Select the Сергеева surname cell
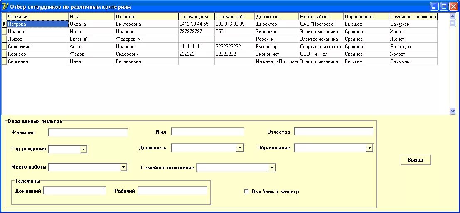This screenshot has width=460, height=213. [38, 61]
